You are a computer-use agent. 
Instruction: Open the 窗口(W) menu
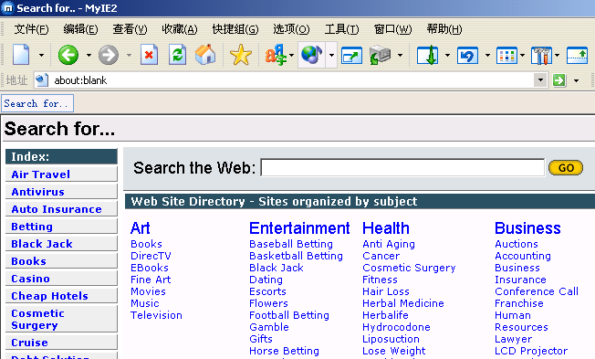392,29
